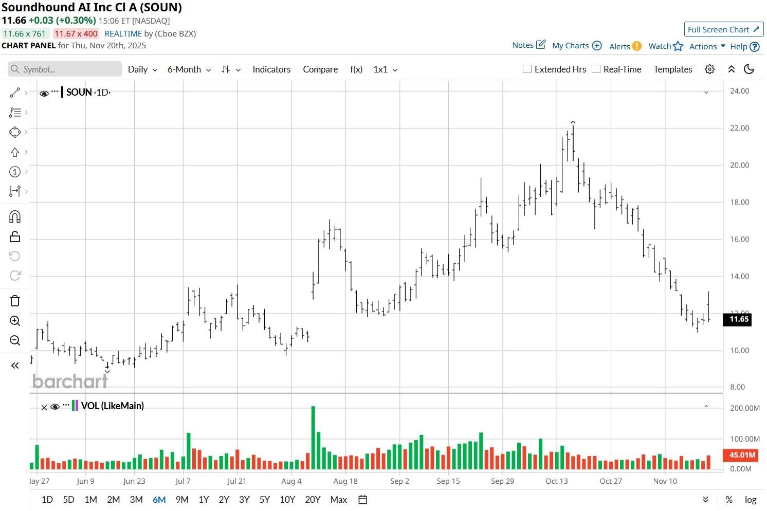Open the 1x1 grid layout dropdown

tap(386, 69)
